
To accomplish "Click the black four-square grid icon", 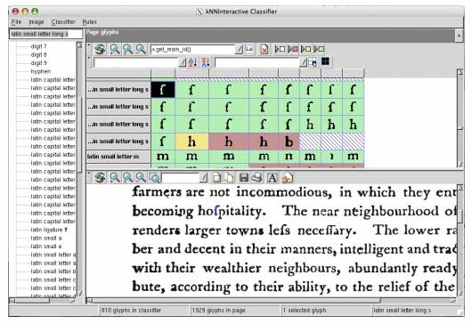I will 325,61.
